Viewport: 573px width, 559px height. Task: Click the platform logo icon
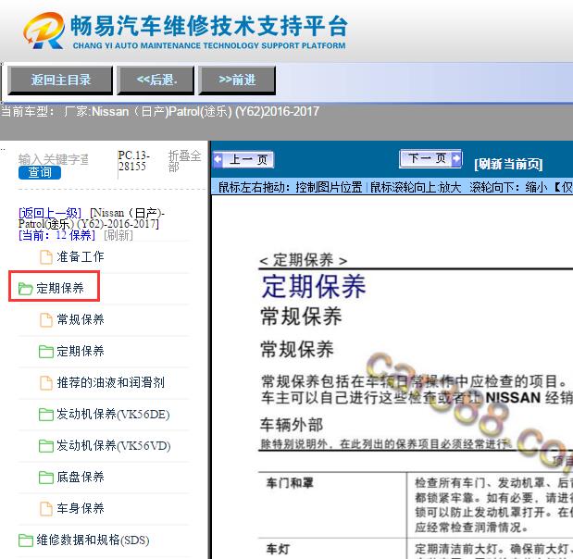click(x=44, y=31)
